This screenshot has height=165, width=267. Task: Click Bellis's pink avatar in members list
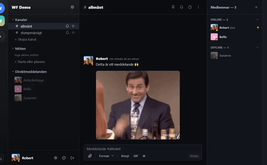click(x=214, y=37)
